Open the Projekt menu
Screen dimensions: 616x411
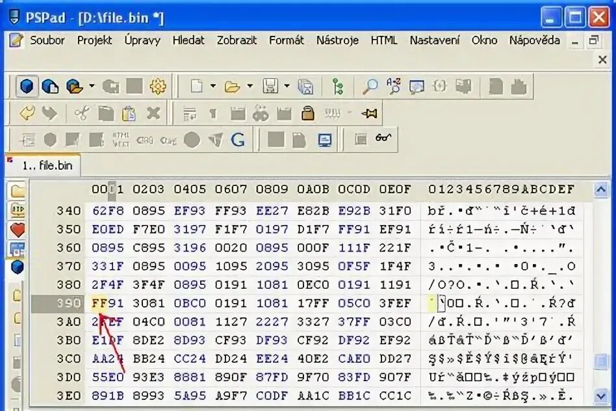tap(94, 40)
